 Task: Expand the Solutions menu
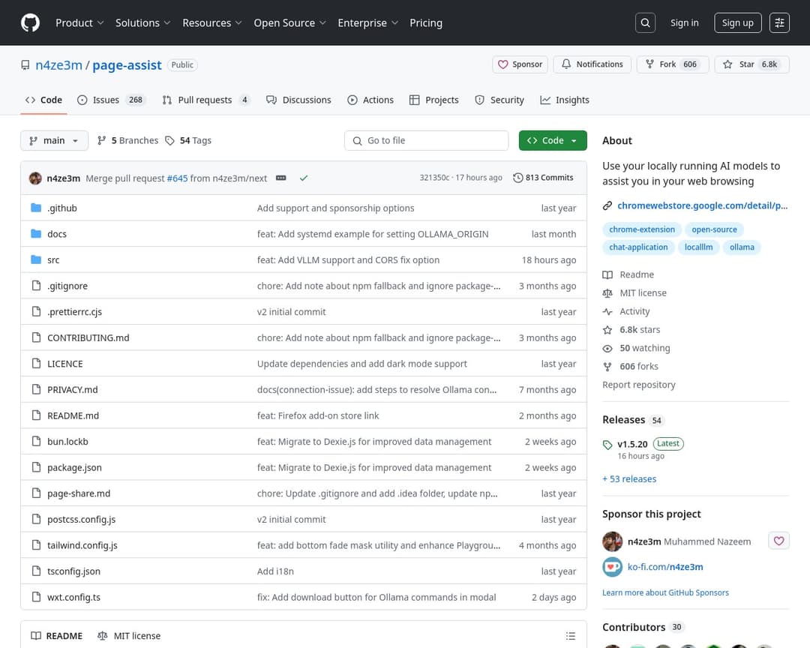[142, 22]
